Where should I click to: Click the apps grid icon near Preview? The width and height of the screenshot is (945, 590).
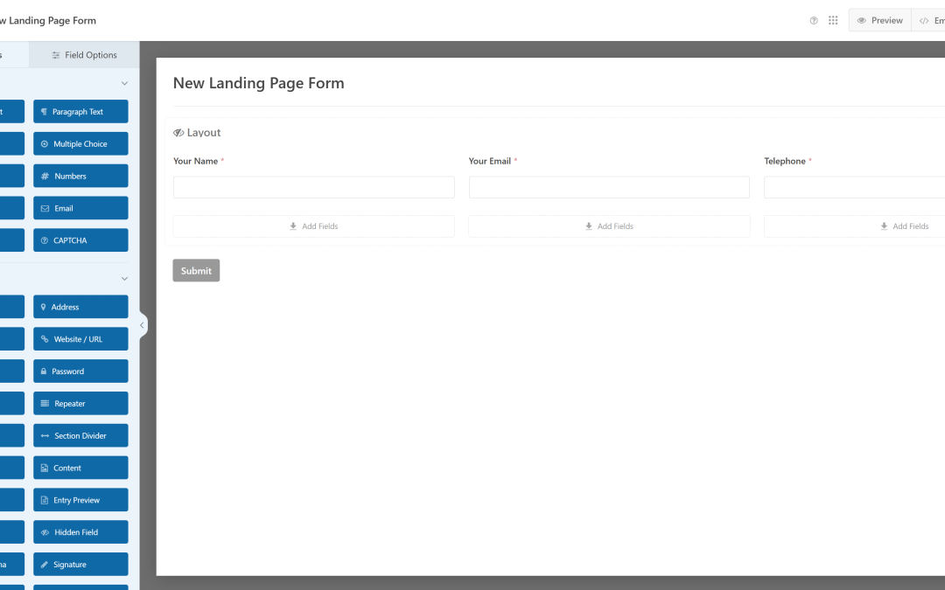[x=833, y=19]
